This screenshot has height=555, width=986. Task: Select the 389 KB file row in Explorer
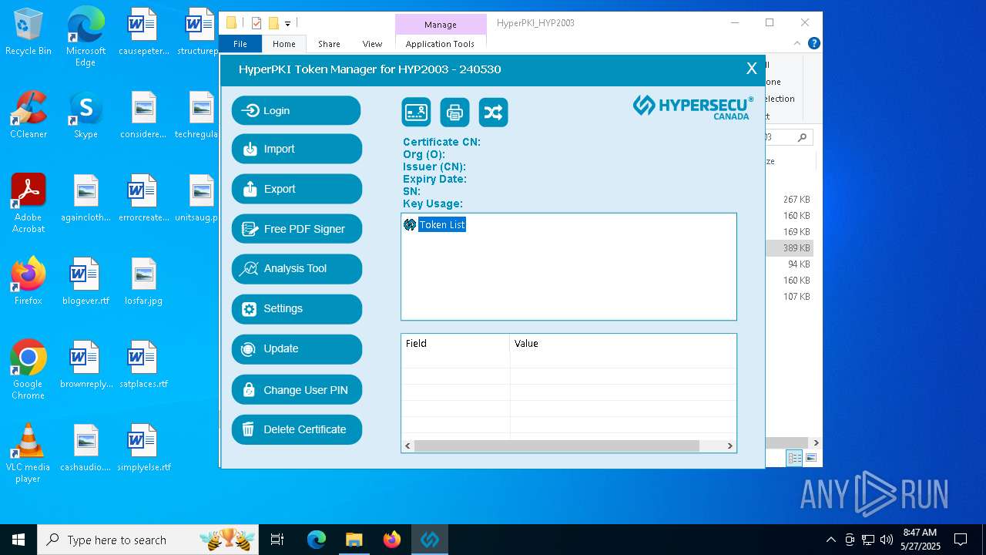click(790, 248)
